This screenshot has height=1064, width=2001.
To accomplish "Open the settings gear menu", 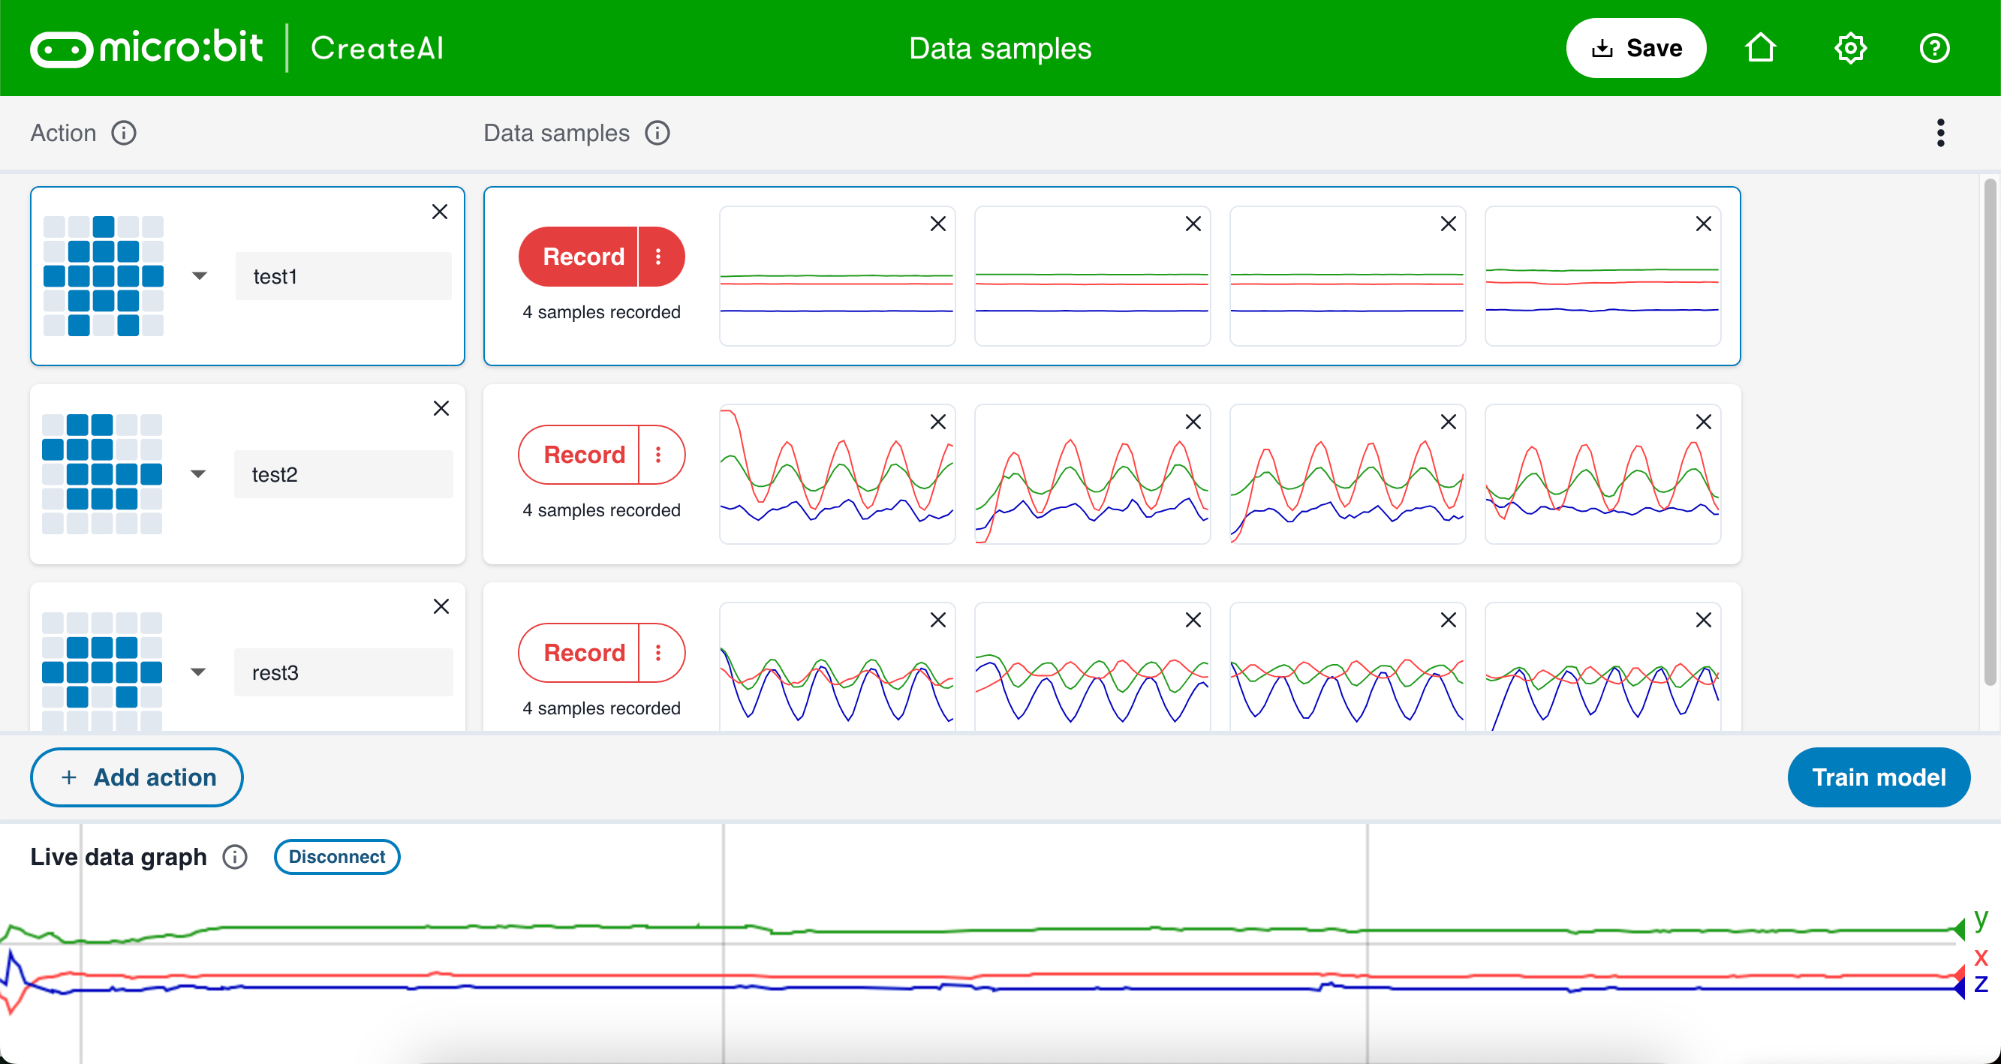I will (1850, 48).
